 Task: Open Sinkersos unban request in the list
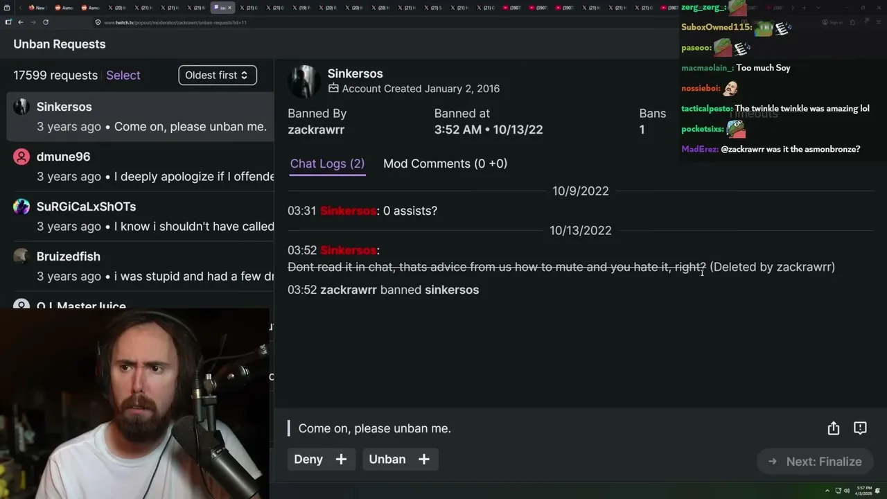(141, 116)
